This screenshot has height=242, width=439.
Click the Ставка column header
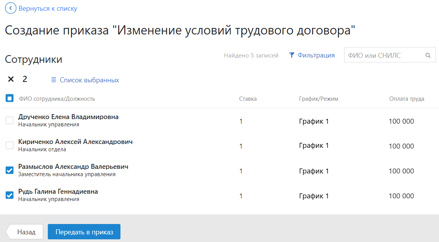point(248,99)
